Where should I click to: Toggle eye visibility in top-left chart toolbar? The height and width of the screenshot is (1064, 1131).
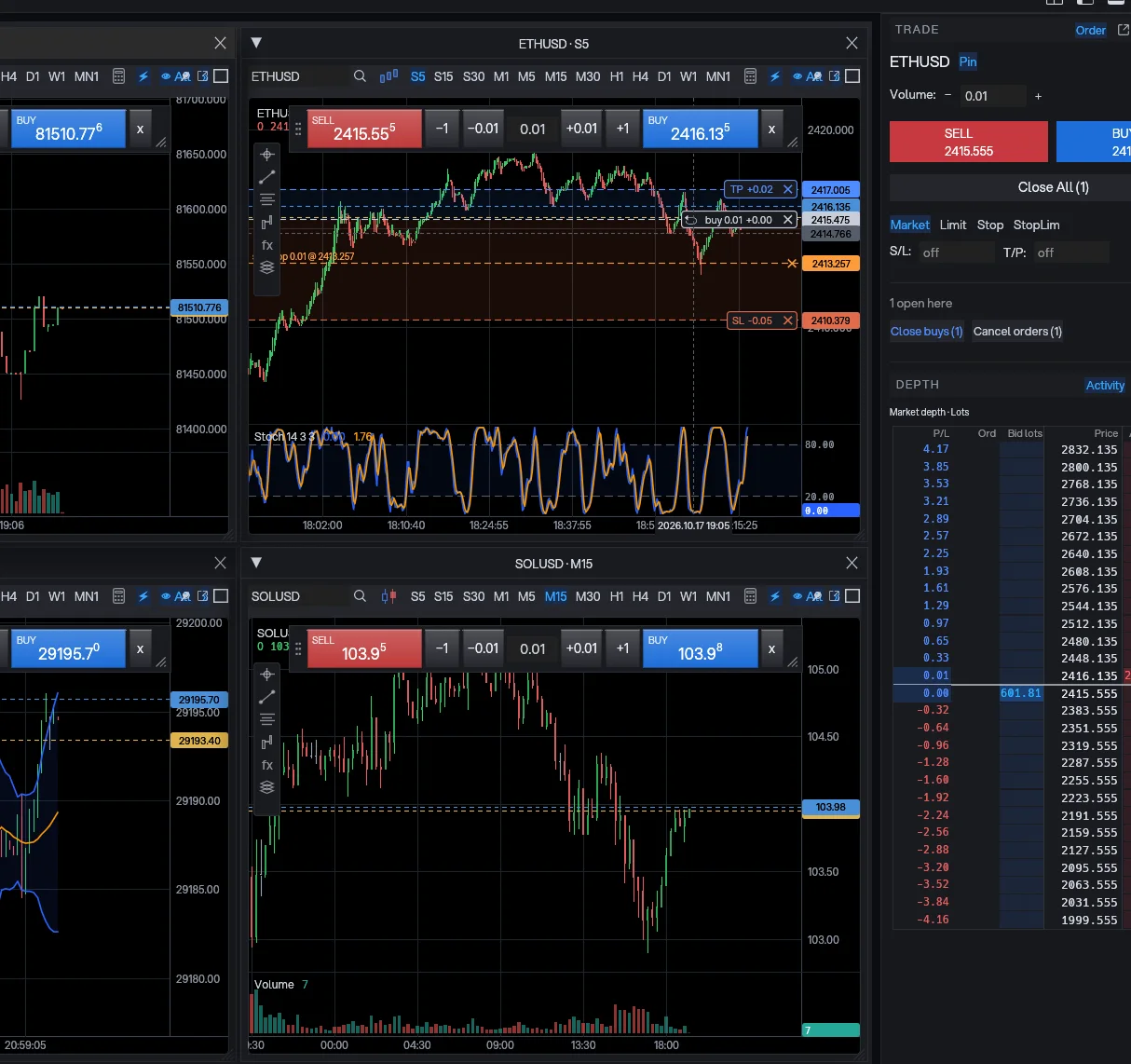[166, 76]
